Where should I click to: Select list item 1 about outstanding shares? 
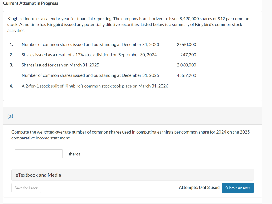point(90,44)
